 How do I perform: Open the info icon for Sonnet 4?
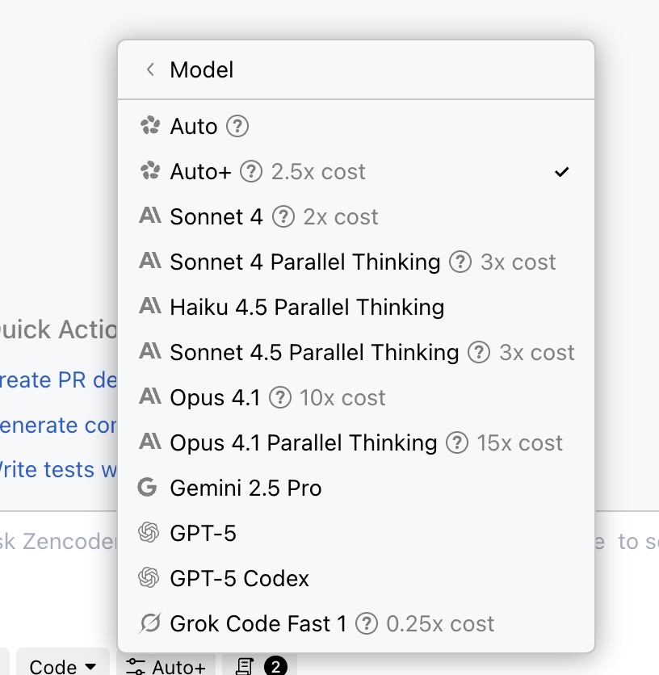[283, 217]
